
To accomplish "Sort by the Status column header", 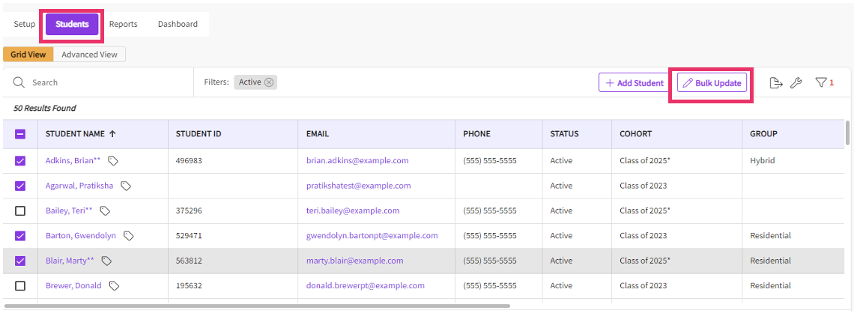I will pos(564,134).
